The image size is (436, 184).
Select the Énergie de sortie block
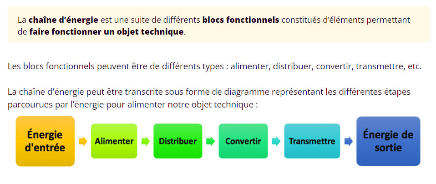(x=388, y=141)
